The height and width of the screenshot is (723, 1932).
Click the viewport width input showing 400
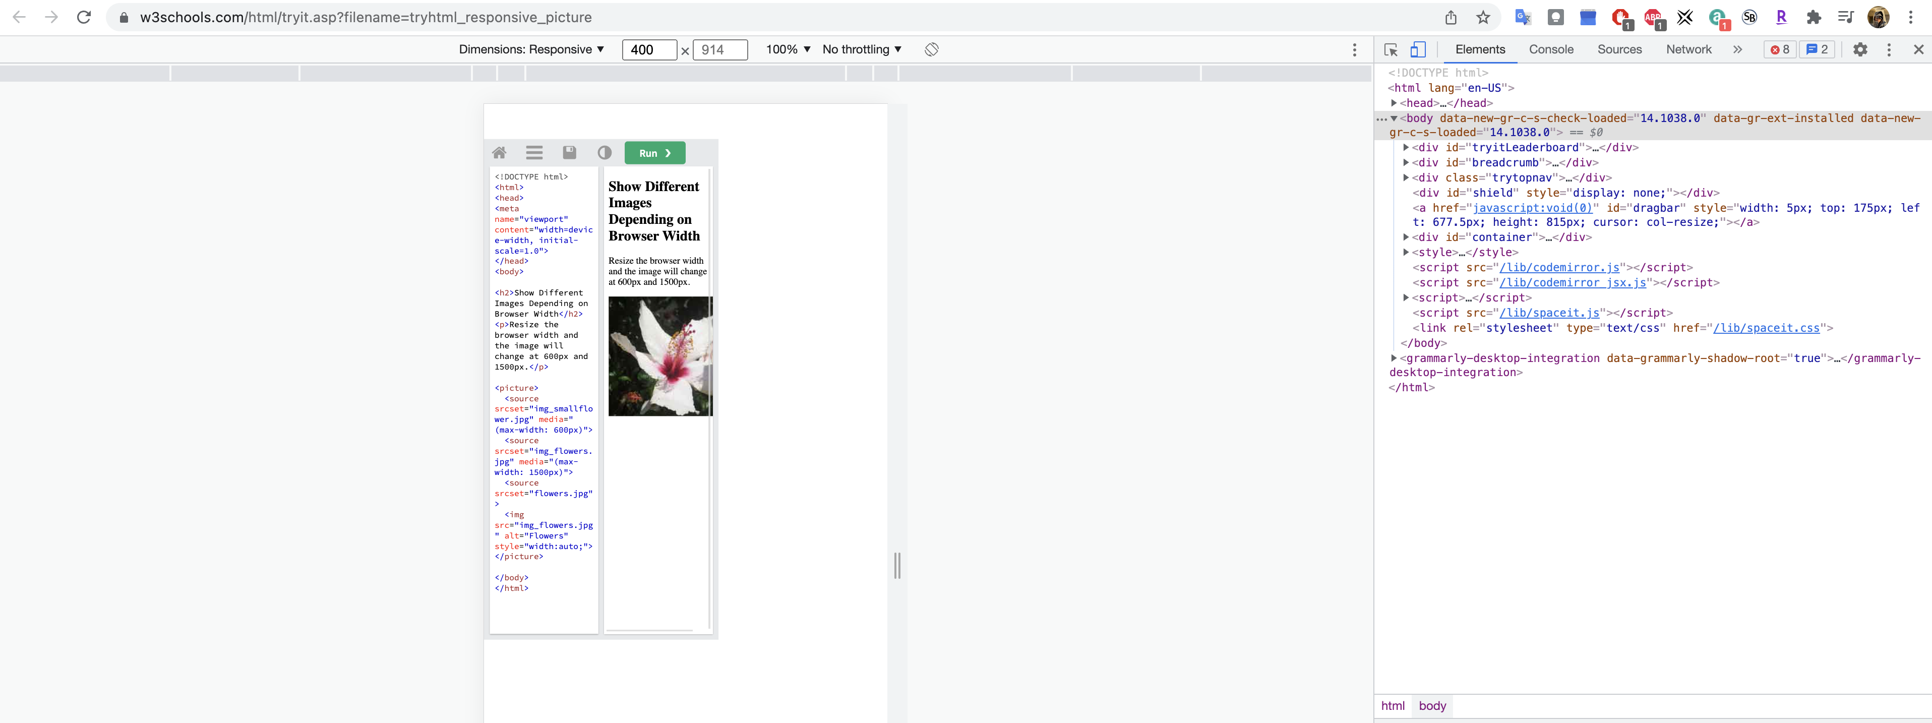pos(649,49)
